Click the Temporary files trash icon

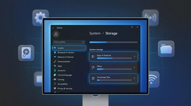93,78
